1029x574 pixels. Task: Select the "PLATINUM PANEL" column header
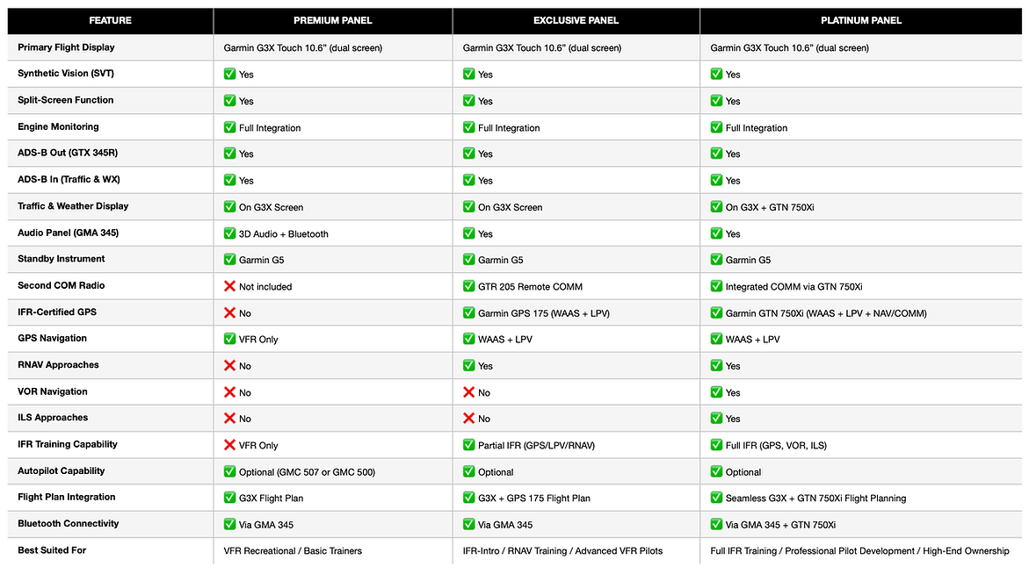[861, 20]
